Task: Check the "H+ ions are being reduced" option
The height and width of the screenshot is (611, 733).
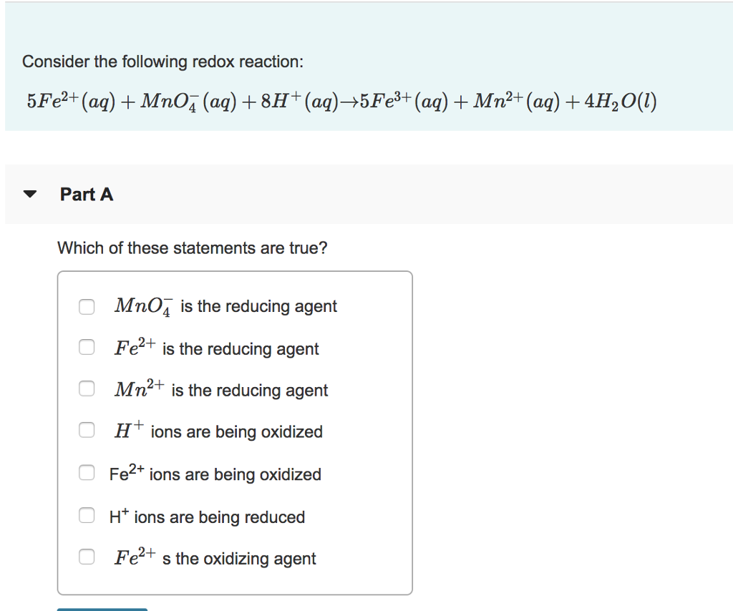Action: (87, 515)
